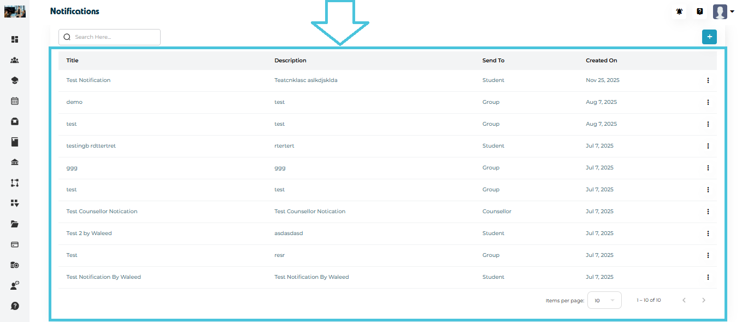
Task: Expand the user profile avatar dropdown
Action: click(723, 11)
